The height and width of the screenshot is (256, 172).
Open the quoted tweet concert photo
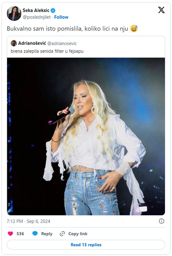pos(86,136)
